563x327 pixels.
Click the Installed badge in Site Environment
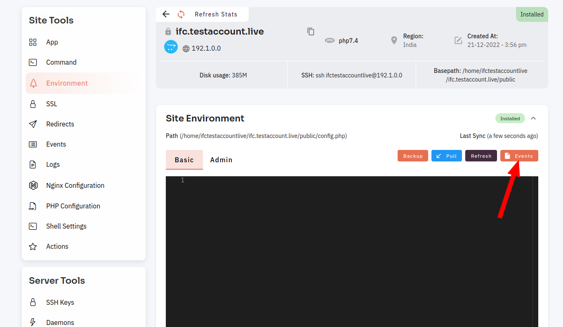510,118
